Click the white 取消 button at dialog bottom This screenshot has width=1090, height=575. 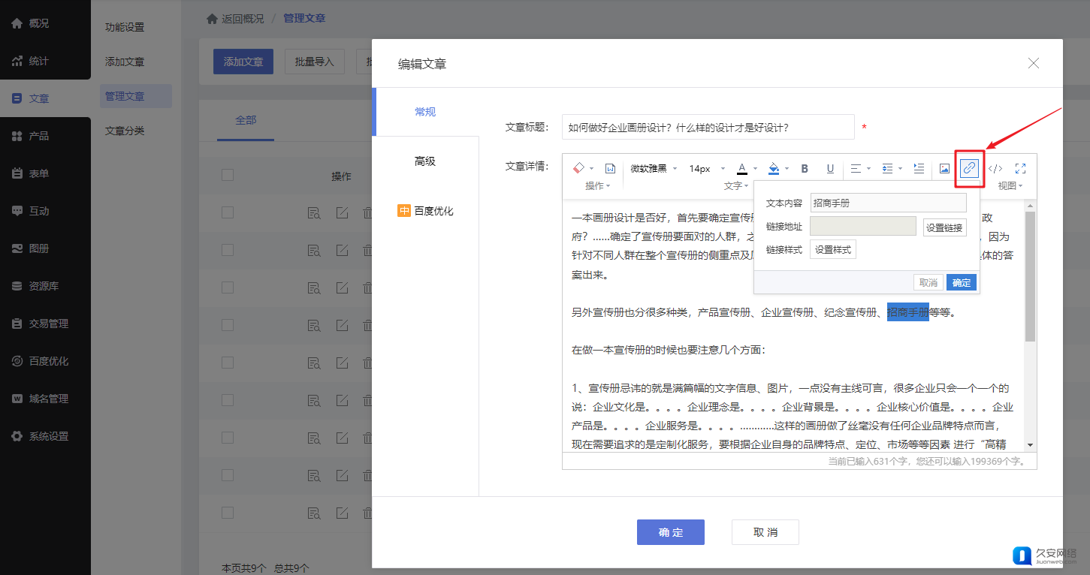point(765,532)
